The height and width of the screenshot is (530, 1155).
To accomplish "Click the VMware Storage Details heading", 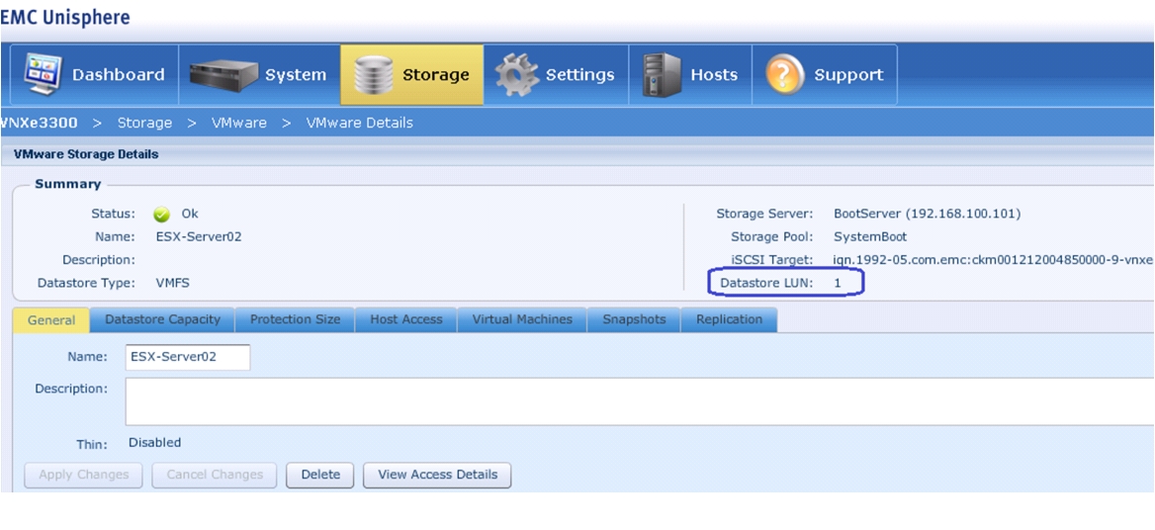I will point(86,154).
